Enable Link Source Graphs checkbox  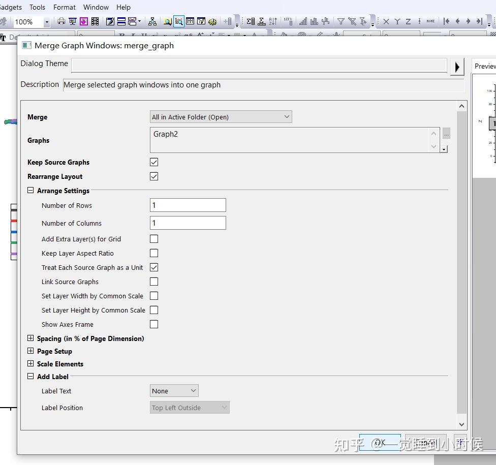(154, 282)
